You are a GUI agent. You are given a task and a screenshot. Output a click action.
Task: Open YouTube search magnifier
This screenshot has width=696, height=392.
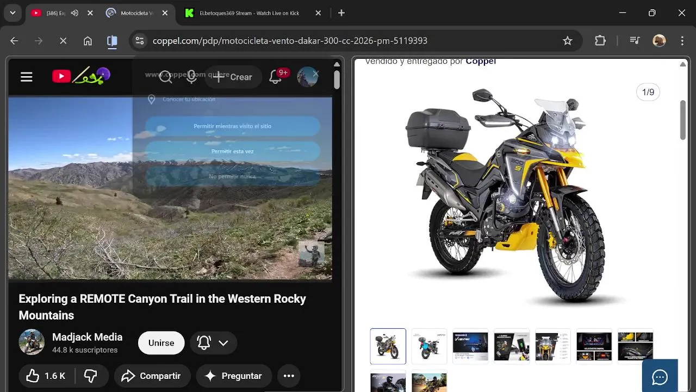point(166,77)
